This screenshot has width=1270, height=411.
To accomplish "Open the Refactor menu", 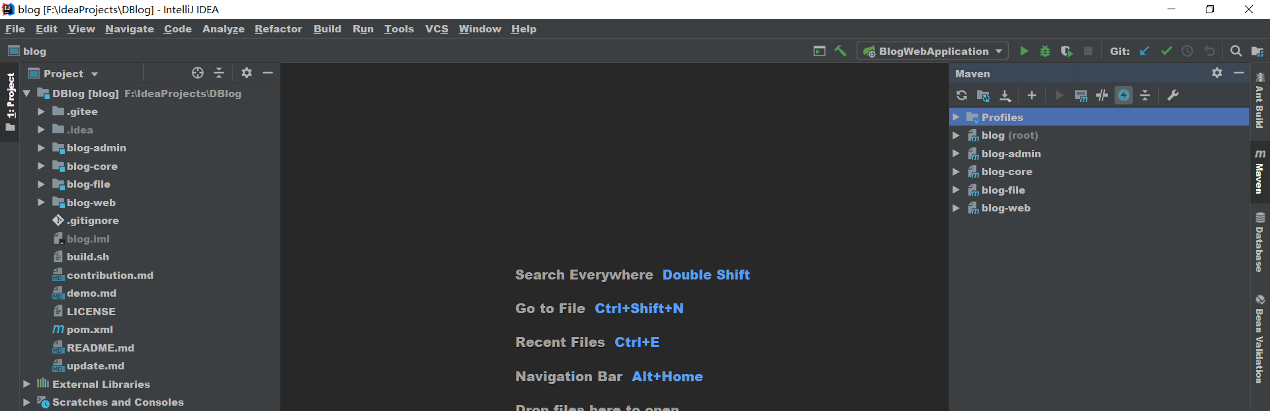I will 278,29.
